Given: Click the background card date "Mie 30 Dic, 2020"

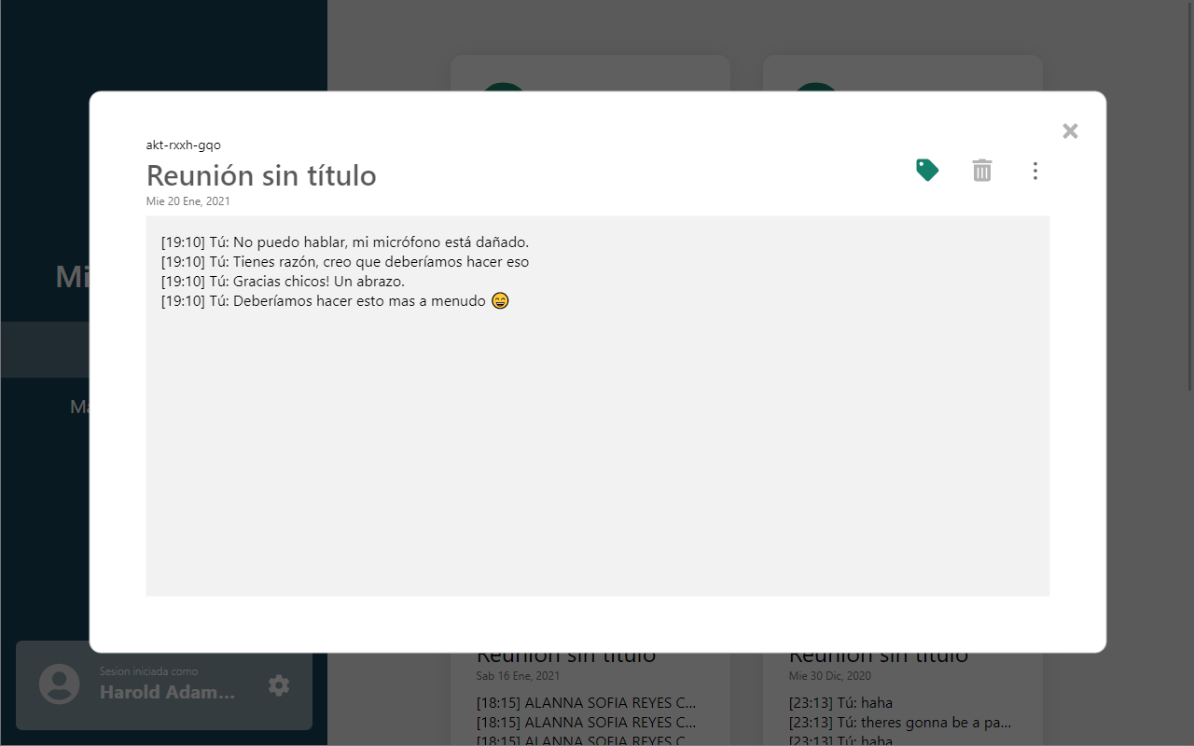Looking at the screenshot, I should tap(830, 676).
